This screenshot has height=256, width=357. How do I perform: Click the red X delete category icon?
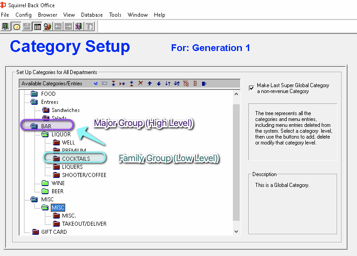click(140, 83)
